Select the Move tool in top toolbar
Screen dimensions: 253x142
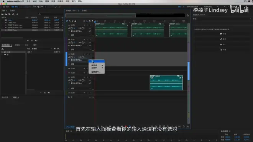tap(34, 7)
